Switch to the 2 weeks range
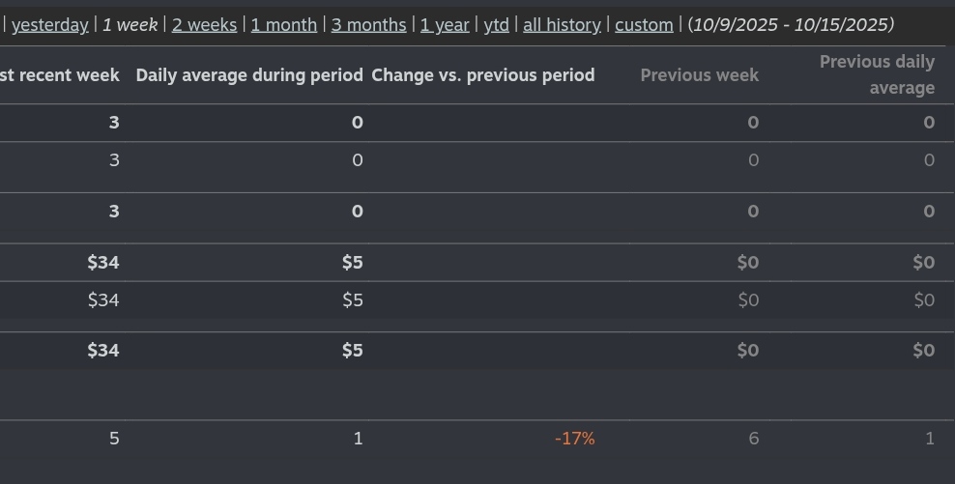 click(x=204, y=25)
